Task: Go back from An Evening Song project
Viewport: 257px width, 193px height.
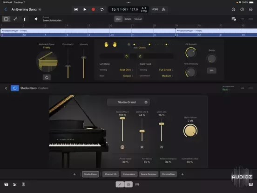Action: [x=6, y=9]
